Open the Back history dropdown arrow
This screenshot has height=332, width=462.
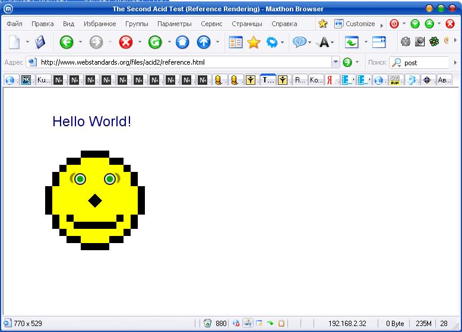pyautogui.click(x=80, y=42)
